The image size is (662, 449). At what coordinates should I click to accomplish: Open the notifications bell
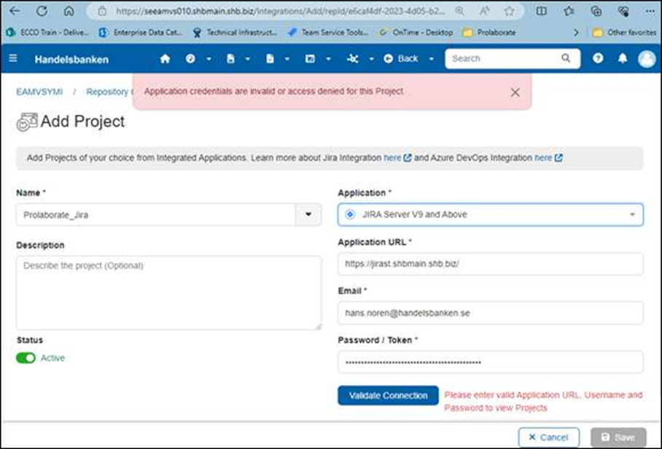click(623, 58)
